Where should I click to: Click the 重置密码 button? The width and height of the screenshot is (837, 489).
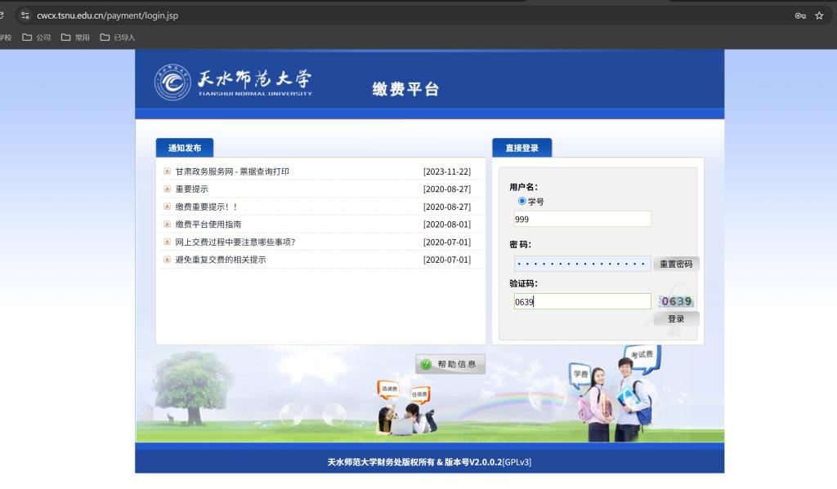coord(676,264)
